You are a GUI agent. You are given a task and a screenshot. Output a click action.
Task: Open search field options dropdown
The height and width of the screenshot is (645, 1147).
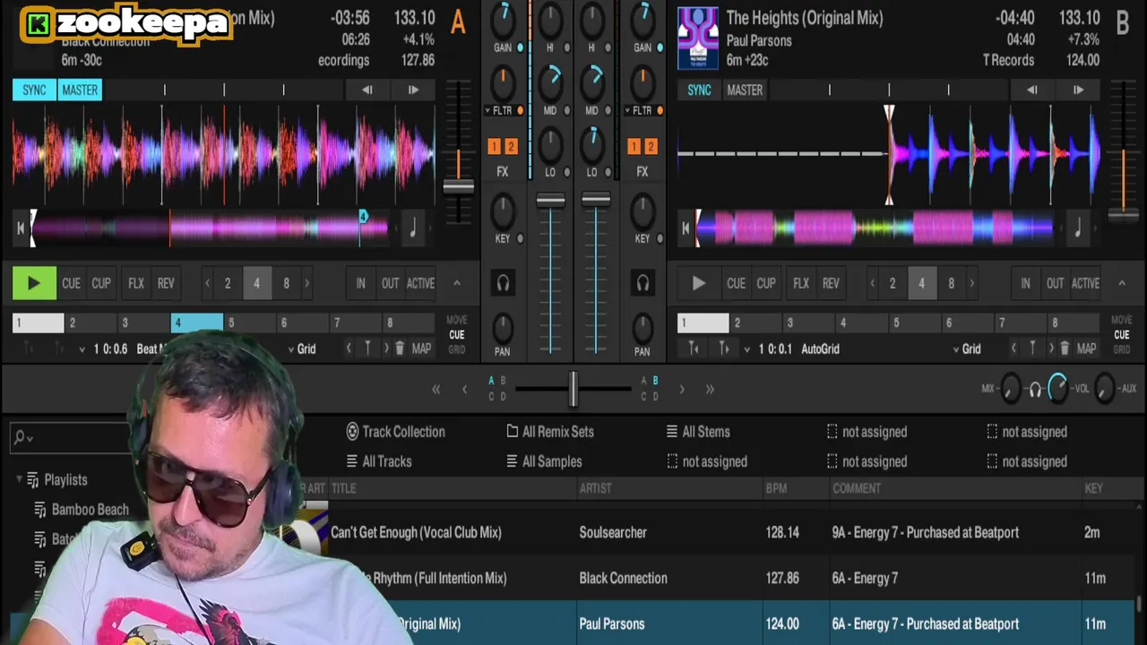point(30,439)
